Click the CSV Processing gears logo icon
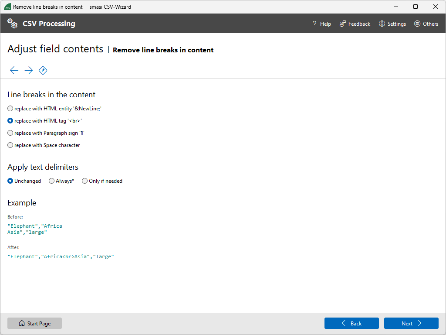 pos(12,23)
